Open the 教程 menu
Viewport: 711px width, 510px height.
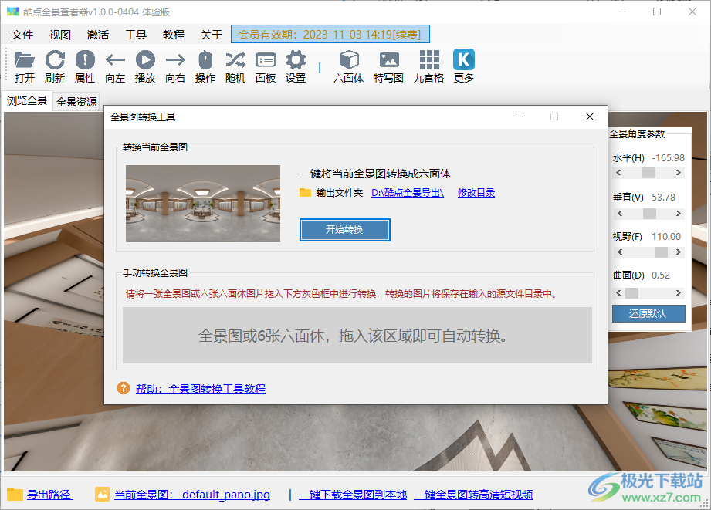[x=174, y=35]
